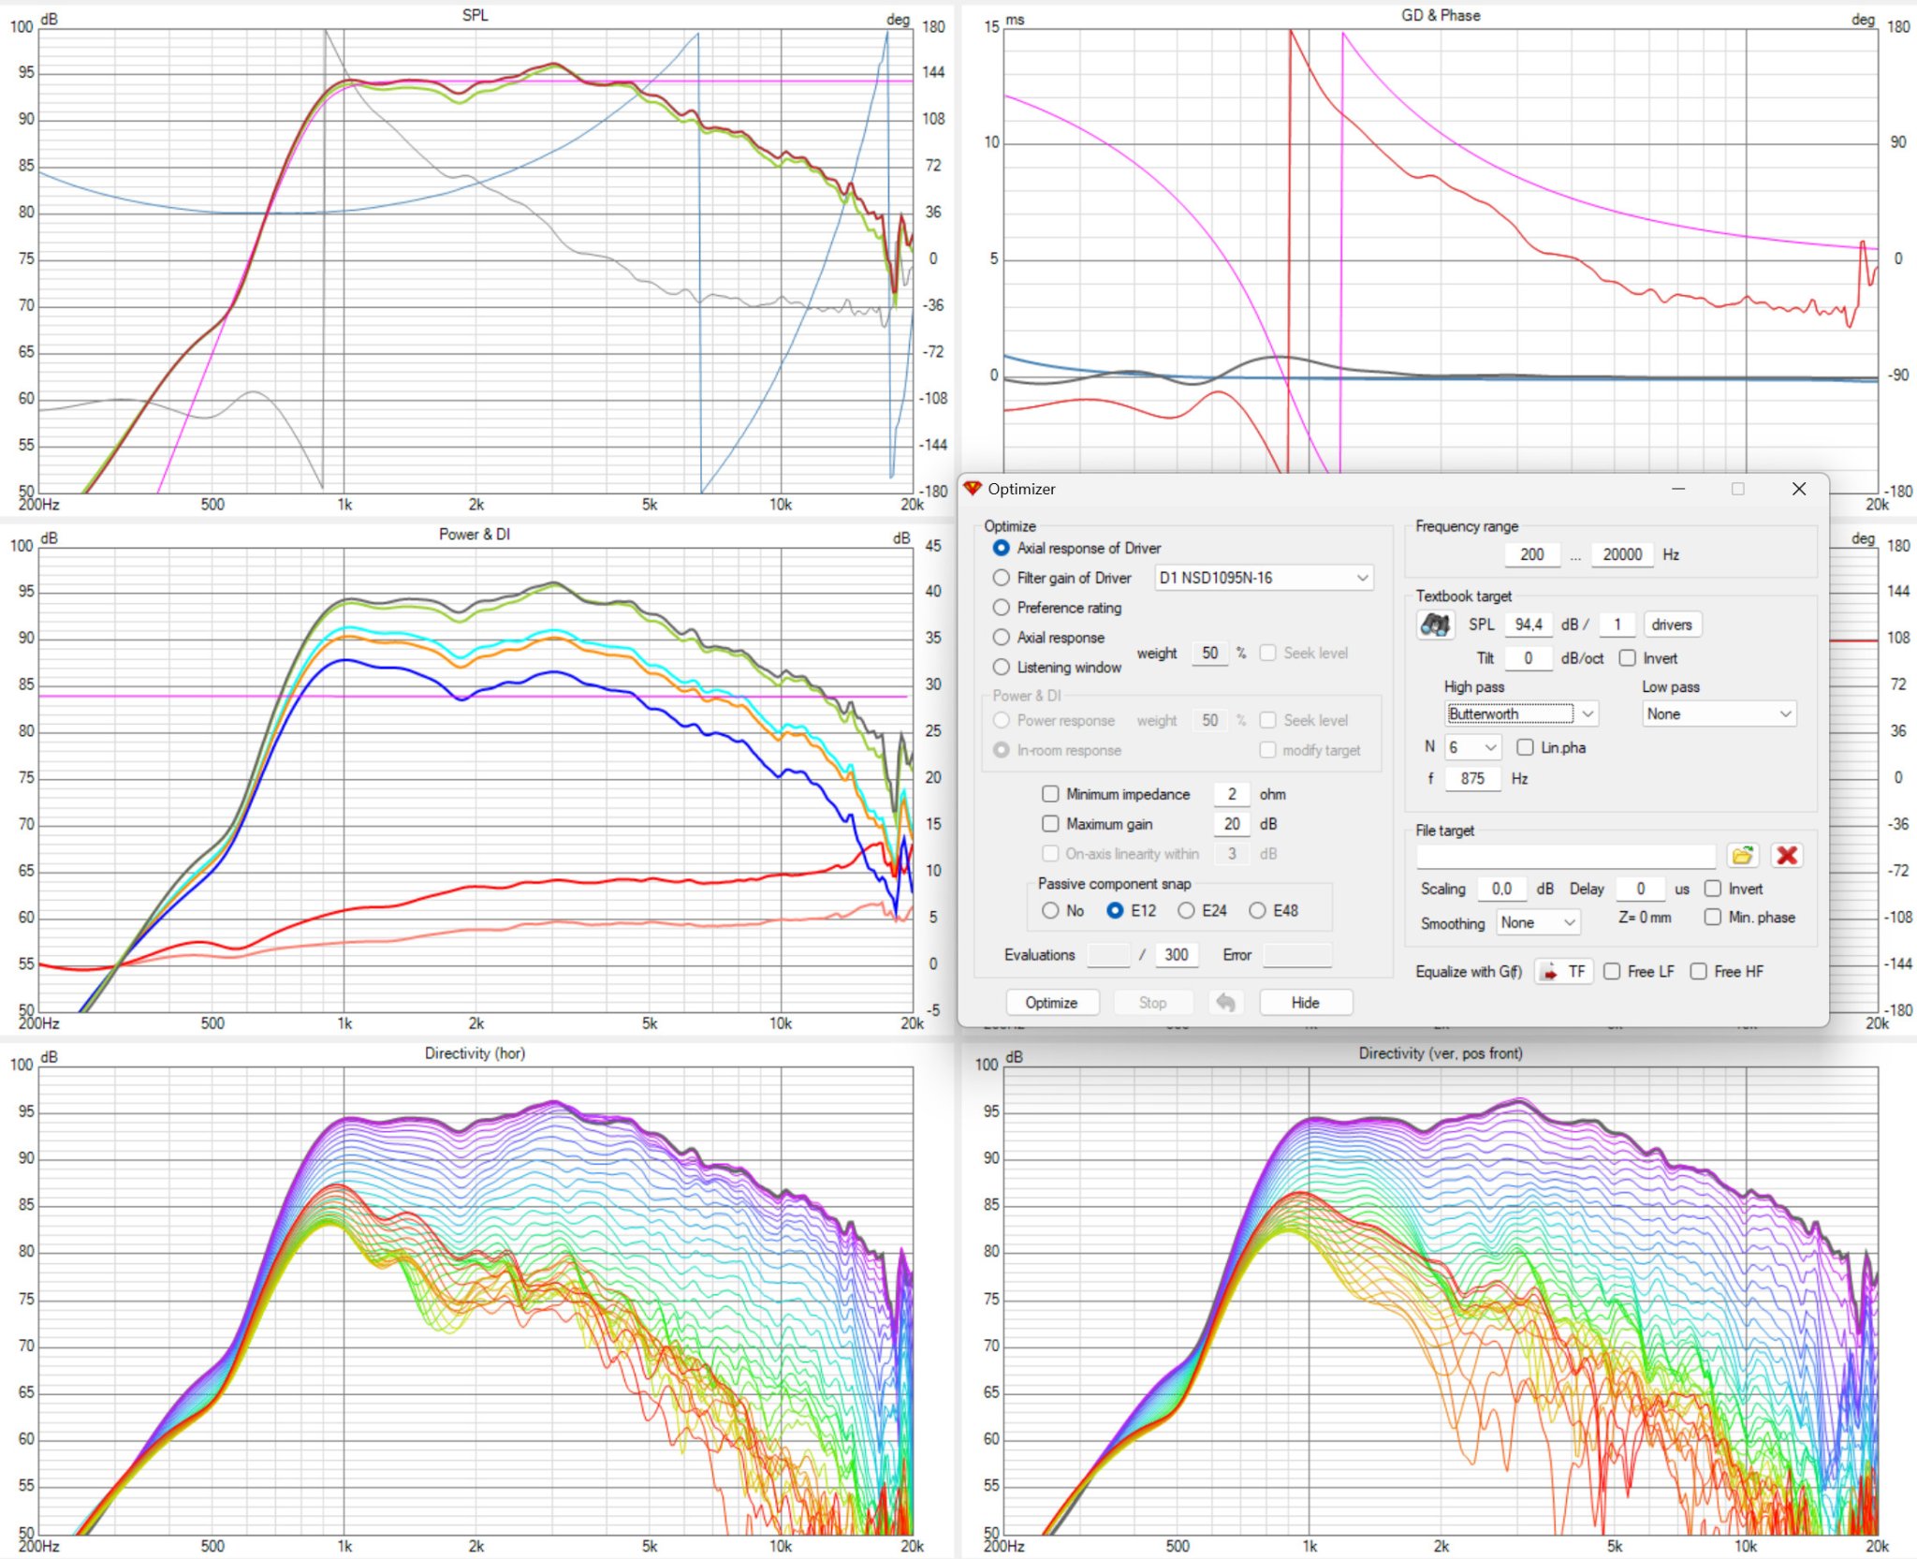Click the File target path field

tap(1565, 856)
